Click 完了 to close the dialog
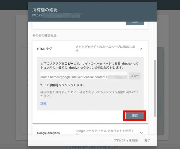The width and height of the screenshot is (180, 149). coord(147,140)
